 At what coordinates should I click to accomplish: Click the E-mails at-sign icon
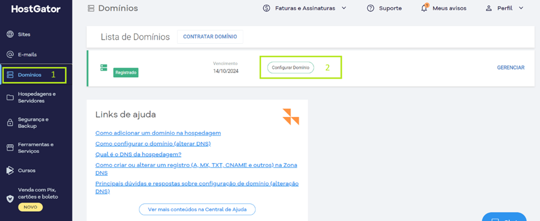click(10, 54)
